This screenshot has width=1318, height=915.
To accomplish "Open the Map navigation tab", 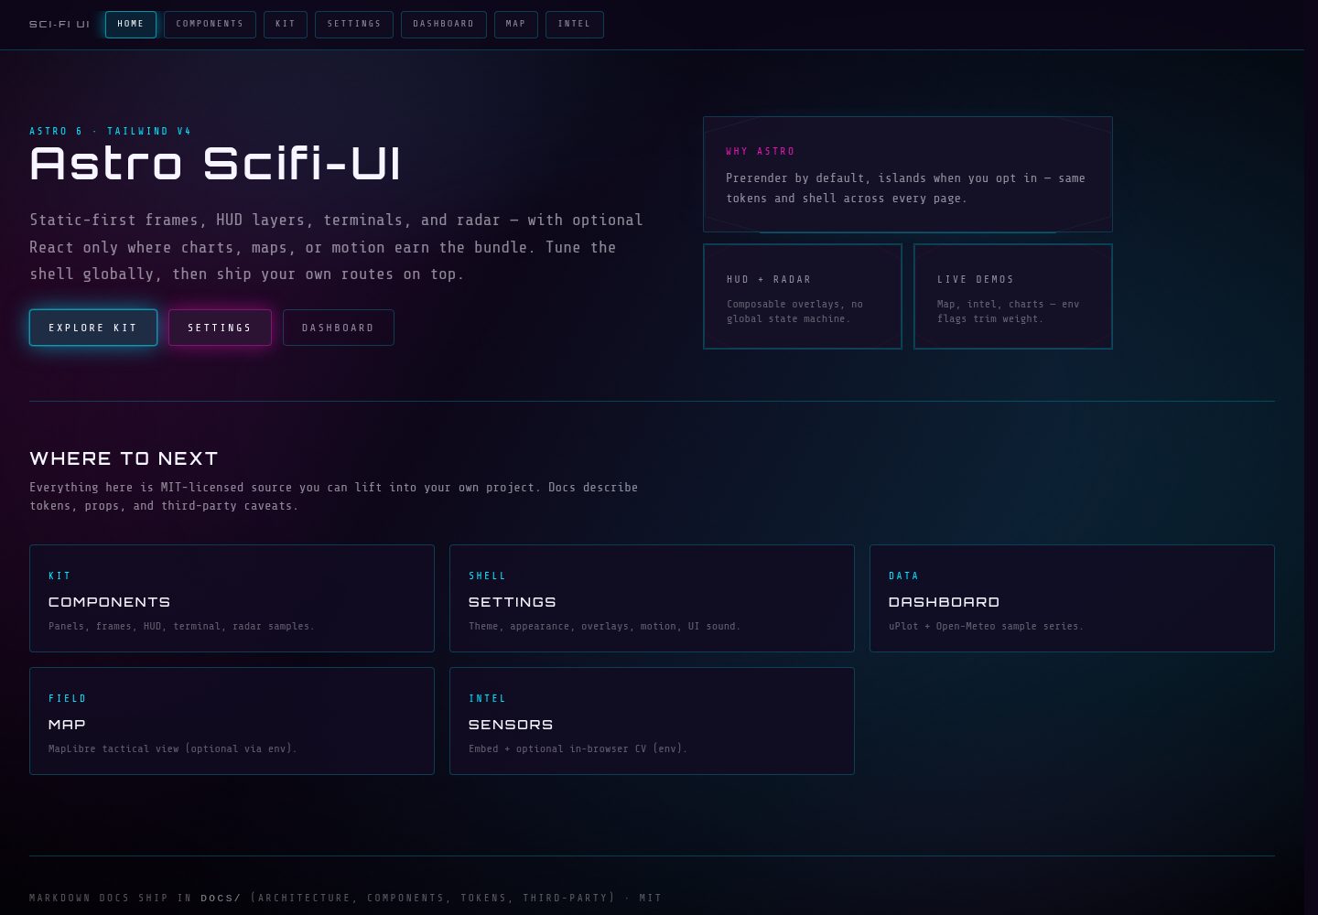I will coord(516,25).
